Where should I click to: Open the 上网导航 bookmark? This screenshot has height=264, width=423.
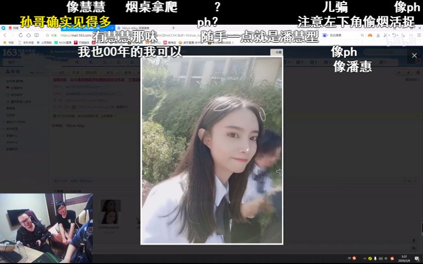[x=44, y=43]
